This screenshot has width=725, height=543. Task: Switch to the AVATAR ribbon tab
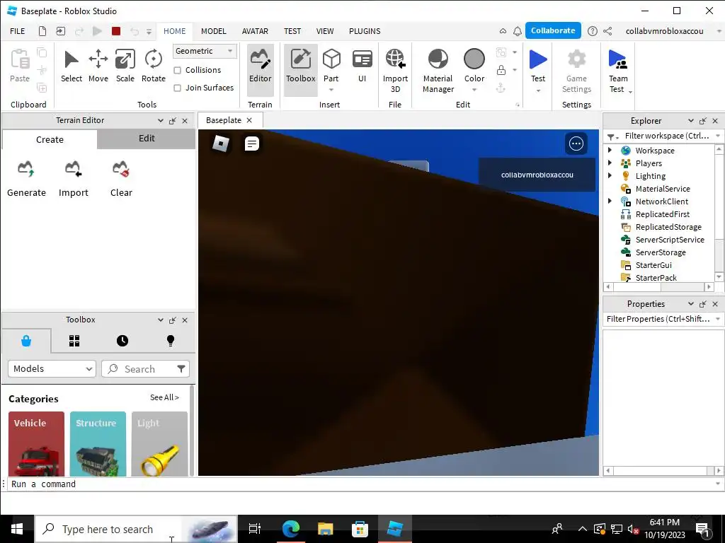click(255, 31)
